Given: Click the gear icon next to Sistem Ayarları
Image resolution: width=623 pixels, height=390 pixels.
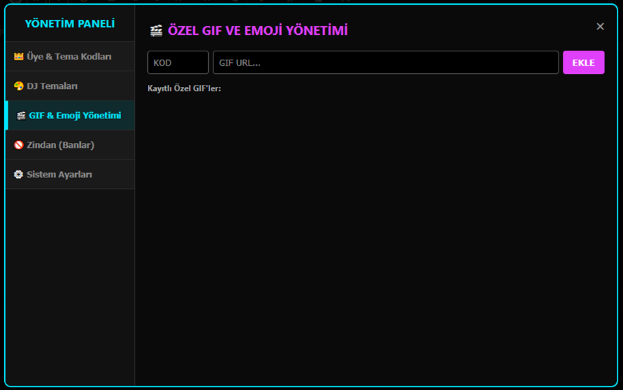Looking at the screenshot, I should click(18, 174).
